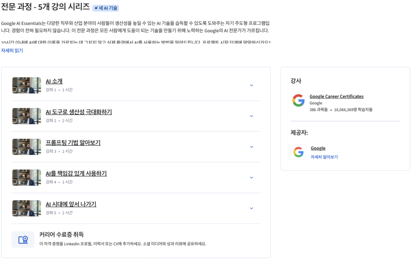Click the AI 시대에 앞서 나가기 thumbnail
The width and height of the screenshot is (412, 259).
[x=27, y=208]
